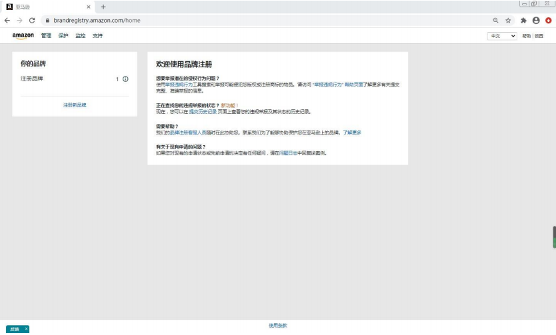This screenshot has width=556, height=335.
Task: Open the 提交历史记录 link
Action: (203, 112)
